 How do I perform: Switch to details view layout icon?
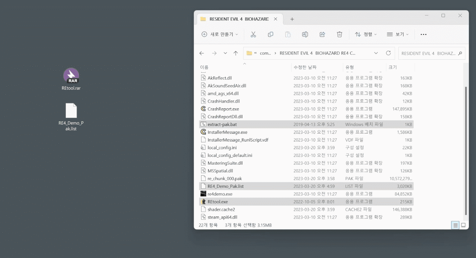coord(455,225)
